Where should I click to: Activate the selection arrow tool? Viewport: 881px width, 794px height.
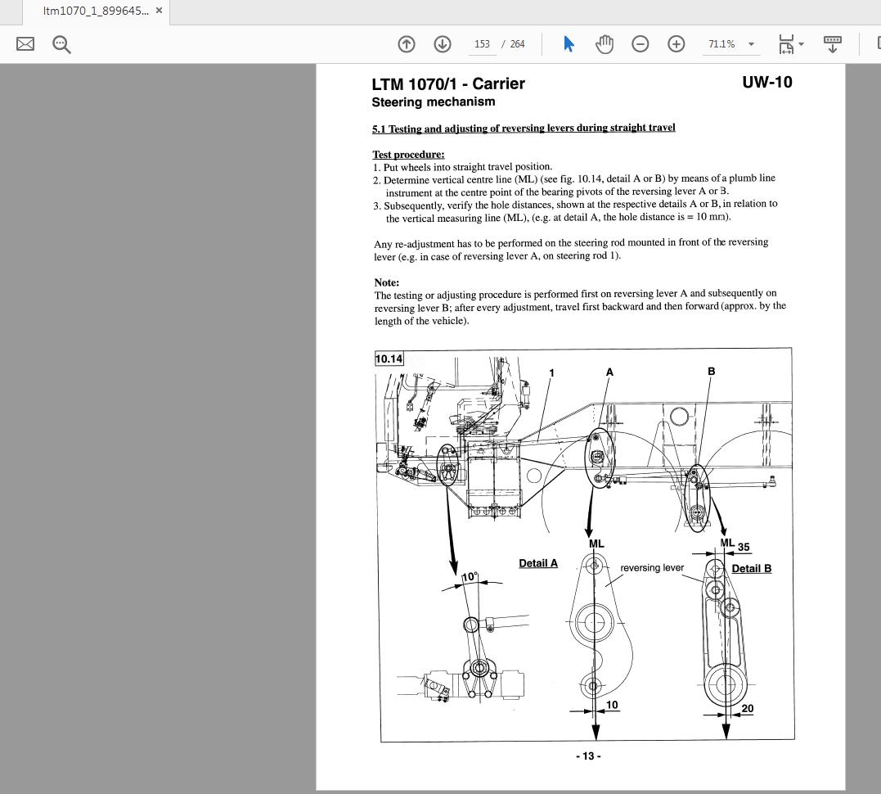569,44
